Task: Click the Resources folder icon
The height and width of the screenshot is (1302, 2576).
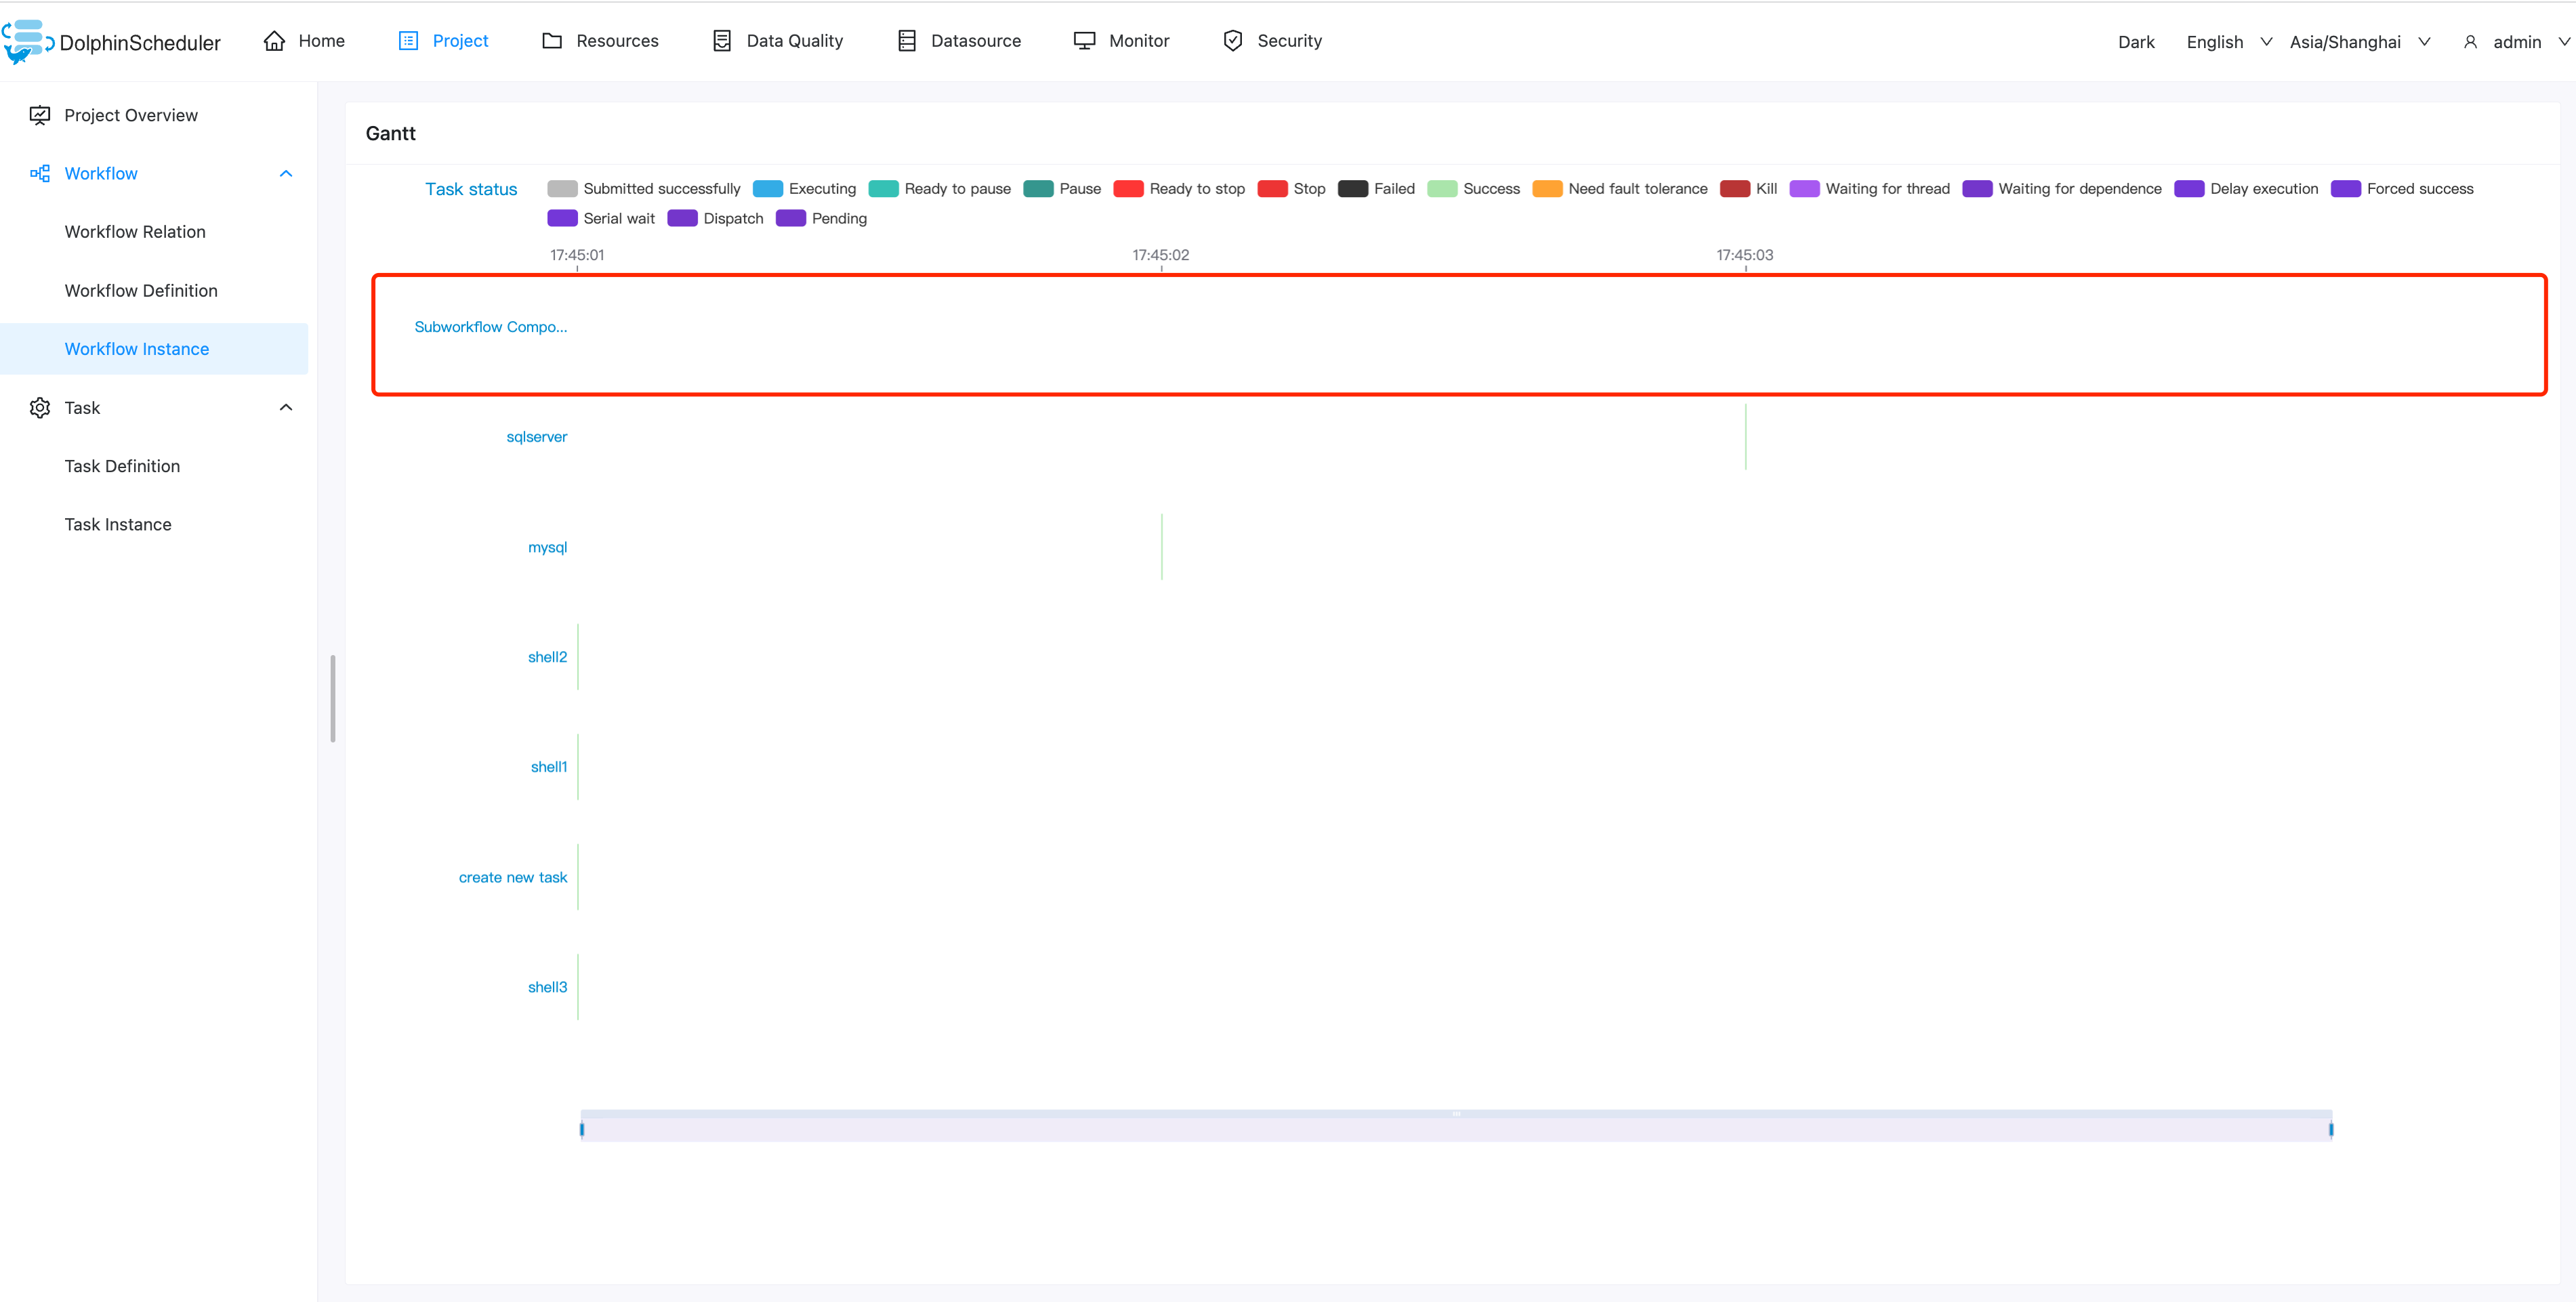Action: (552, 41)
